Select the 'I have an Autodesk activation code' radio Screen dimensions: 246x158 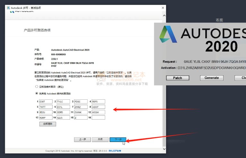pos(37,93)
